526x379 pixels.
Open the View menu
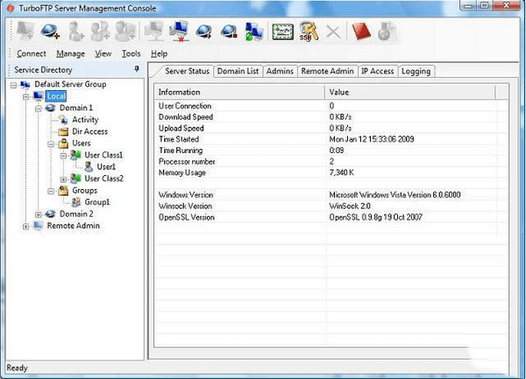pyautogui.click(x=103, y=53)
